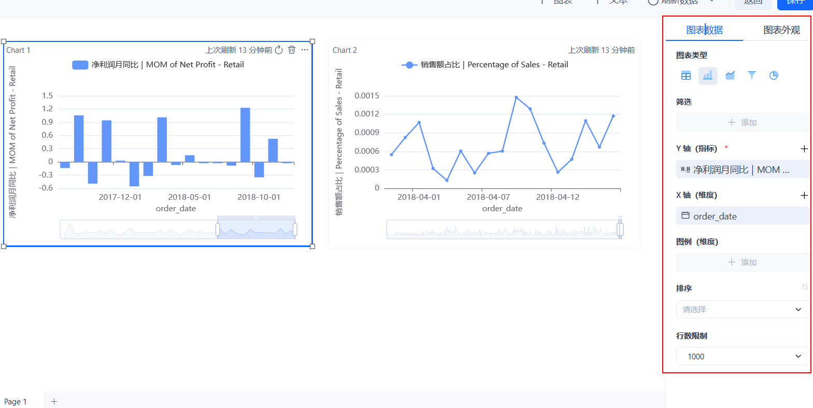
Task: Click 添加 under 筛选 to add filter
Action: coord(742,123)
